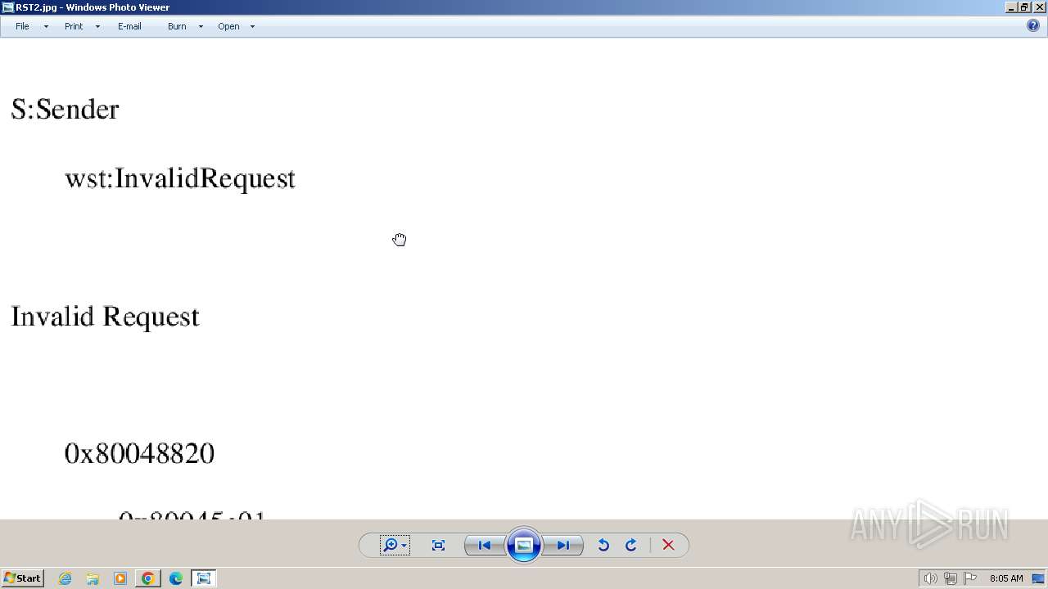This screenshot has height=589, width=1048.
Task: Rotate the image counterclockwise
Action: [x=603, y=546]
